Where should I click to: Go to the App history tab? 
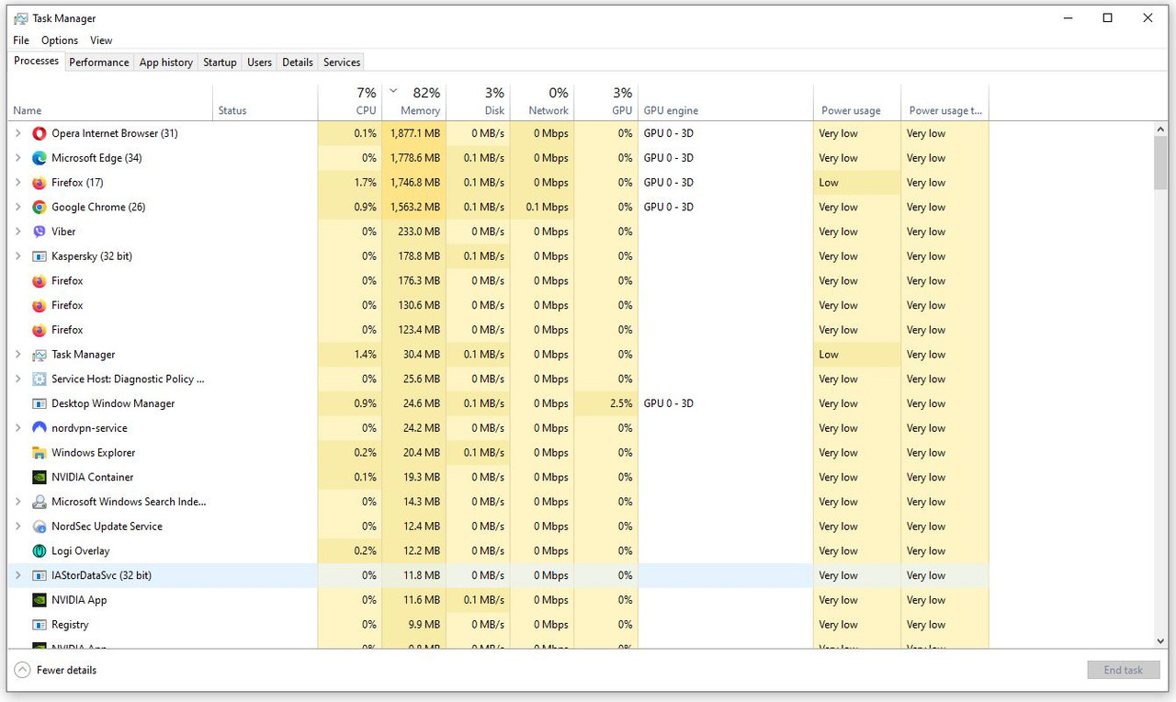166,62
